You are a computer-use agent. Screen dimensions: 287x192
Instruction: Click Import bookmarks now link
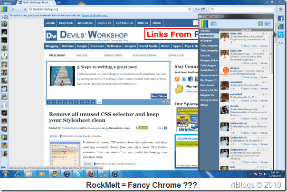click(95, 15)
